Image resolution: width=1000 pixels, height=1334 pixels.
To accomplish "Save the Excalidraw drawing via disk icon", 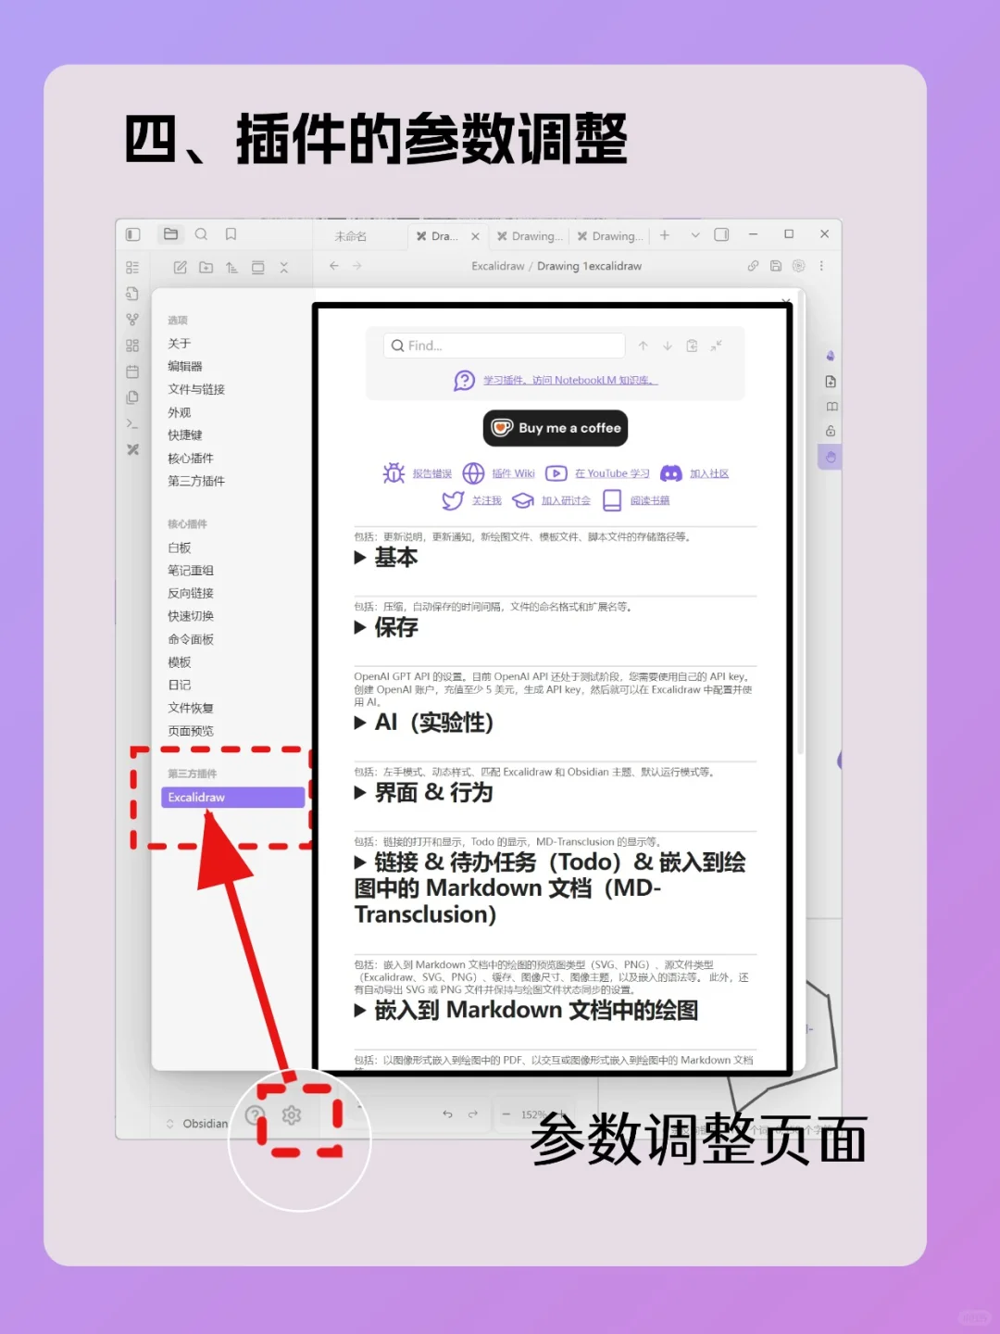I will coord(775,266).
